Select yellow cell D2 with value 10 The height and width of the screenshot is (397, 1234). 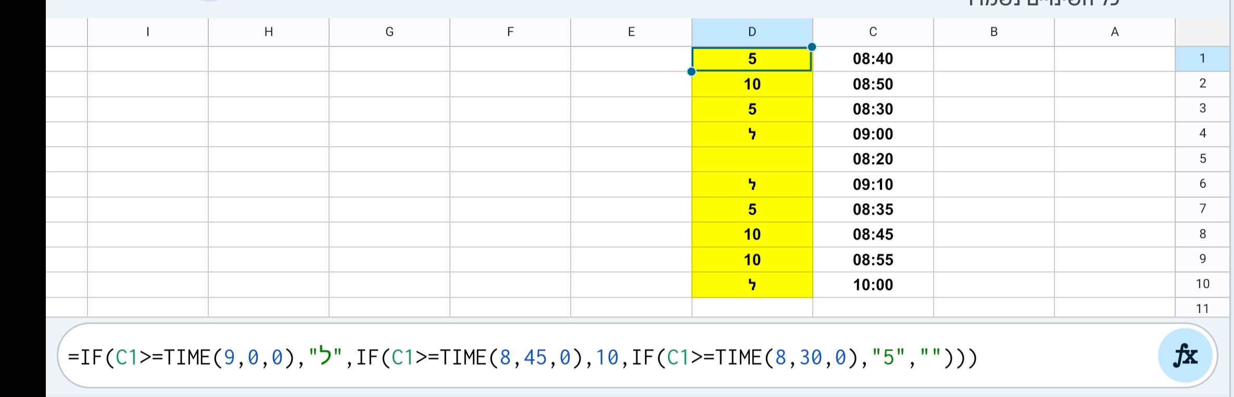[x=752, y=84]
